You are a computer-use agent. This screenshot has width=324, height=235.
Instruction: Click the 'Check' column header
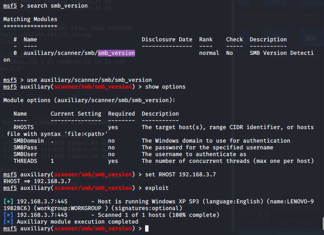(235, 40)
